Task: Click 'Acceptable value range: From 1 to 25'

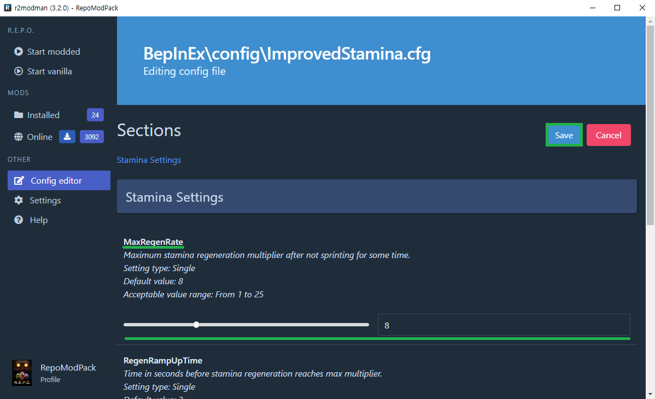Action: [x=194, y=295]
